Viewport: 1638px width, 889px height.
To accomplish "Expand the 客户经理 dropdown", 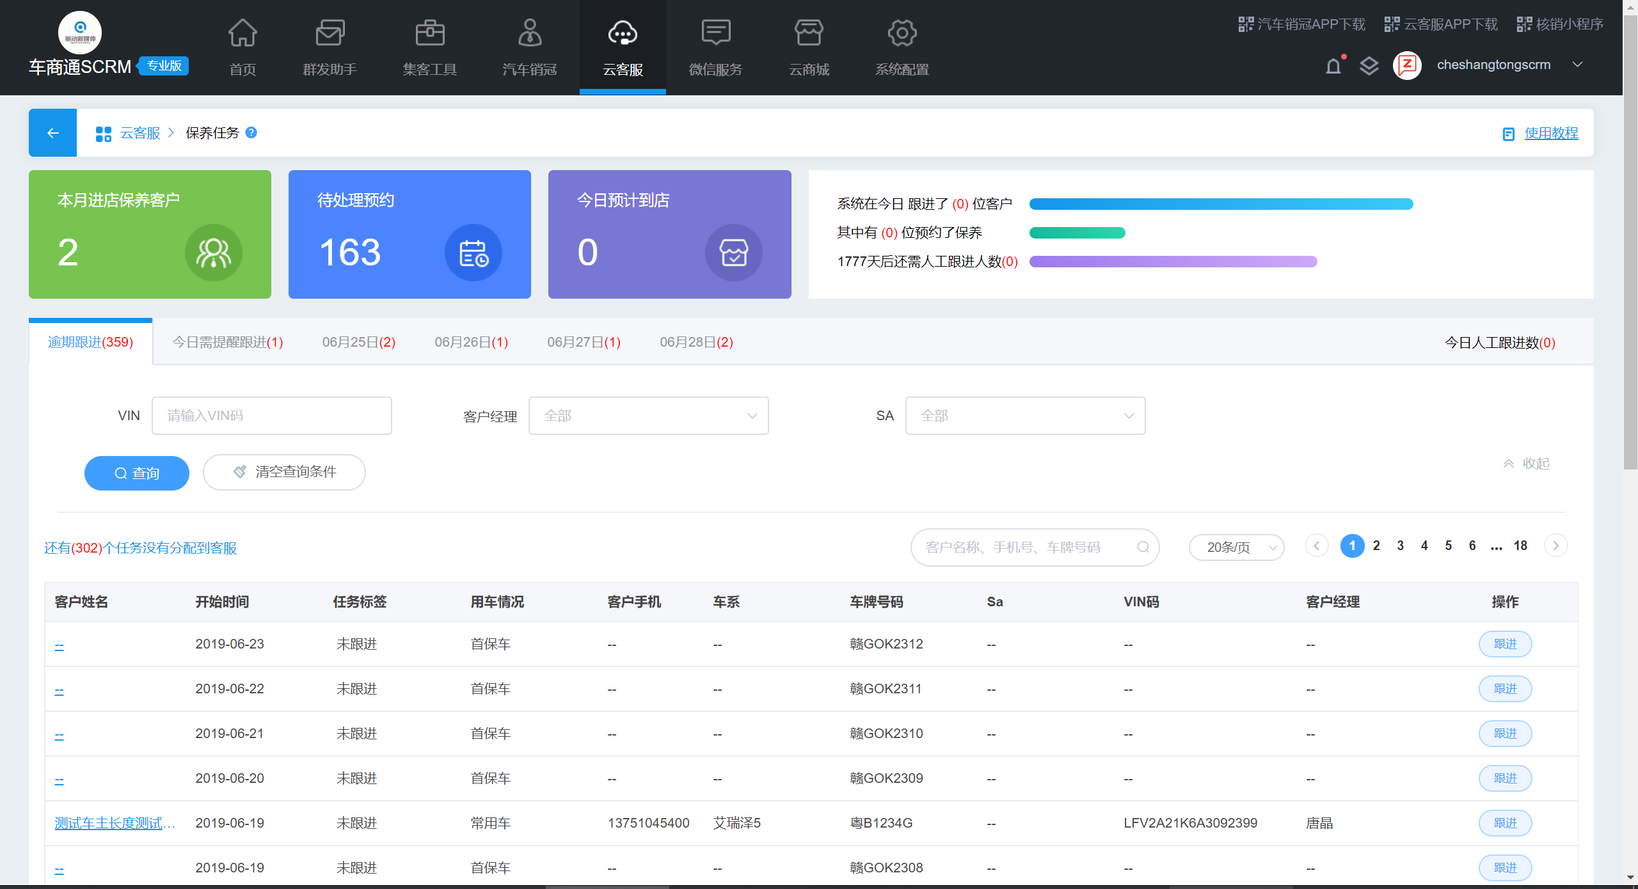I will tap(648, 416).
